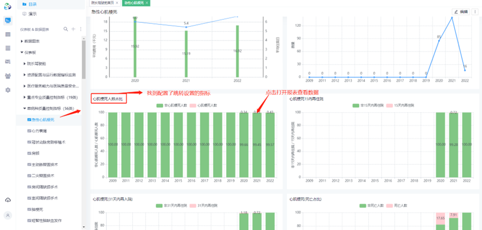Open the 脑梗死 dashboard
The width and height of the screenshot is (482, 230).
[x=37, y=209]
